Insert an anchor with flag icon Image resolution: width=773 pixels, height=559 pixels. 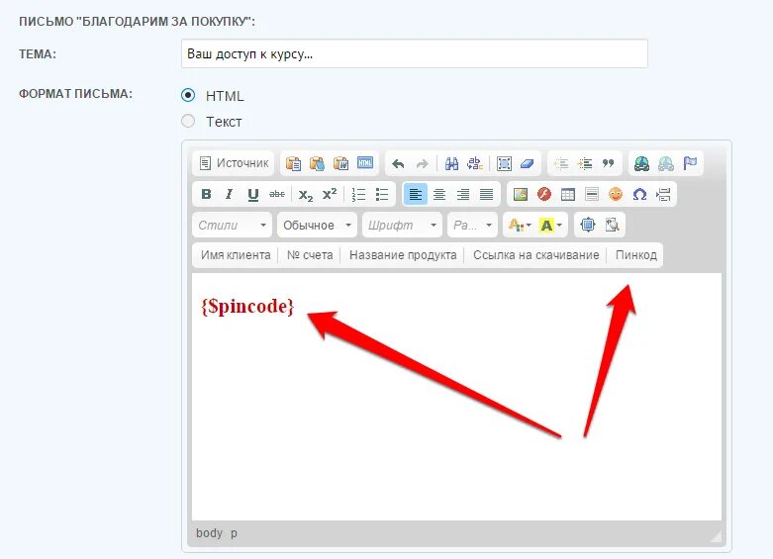tap(690, 163)
